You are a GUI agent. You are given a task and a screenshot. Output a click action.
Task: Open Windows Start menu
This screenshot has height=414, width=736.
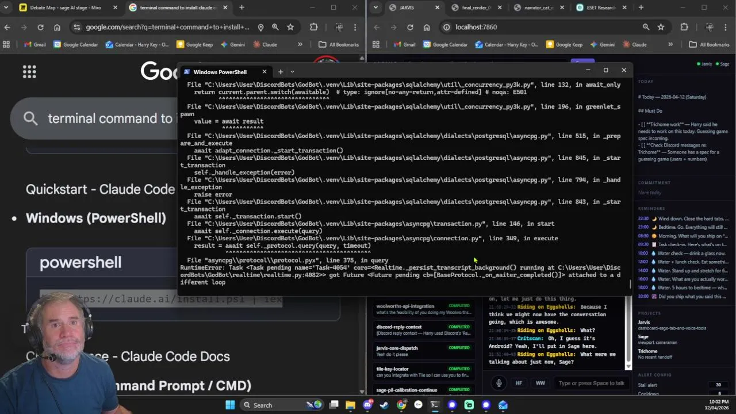tap(230, 405)
